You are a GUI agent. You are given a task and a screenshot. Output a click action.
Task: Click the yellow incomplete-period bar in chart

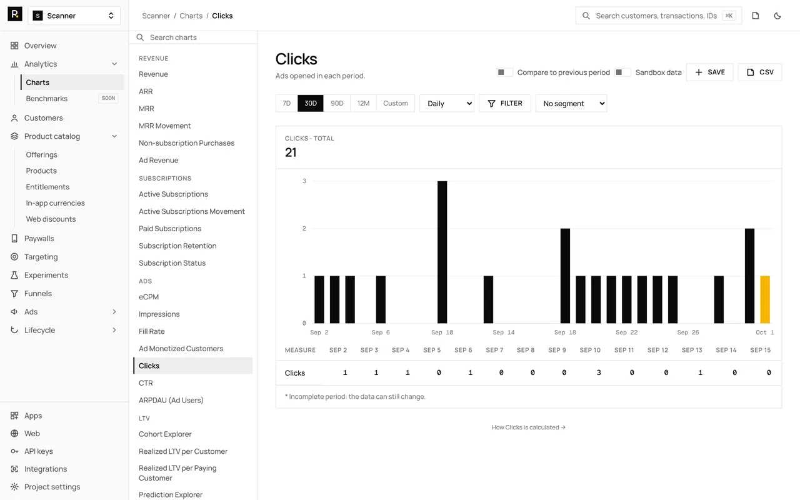pos(765,299)
